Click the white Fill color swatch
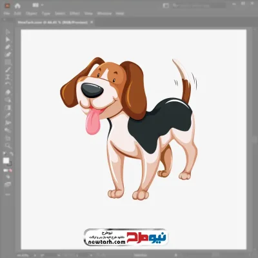Viewport: 258px width, 258px height. point(6,161)
